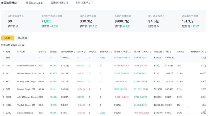208x116 pixels.
Task: Click HODL's $2993.2万 volume cell
Action: pyautogui.click(x=159, y=105)
